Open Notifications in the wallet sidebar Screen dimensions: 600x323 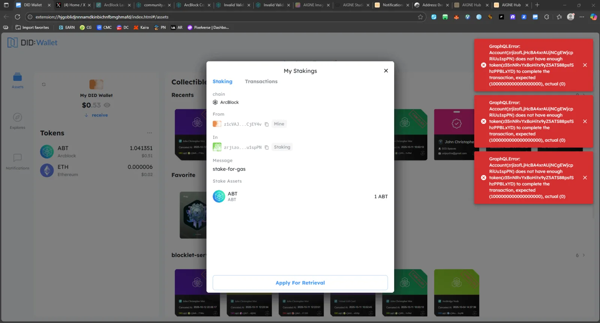[x=18, y=162]
